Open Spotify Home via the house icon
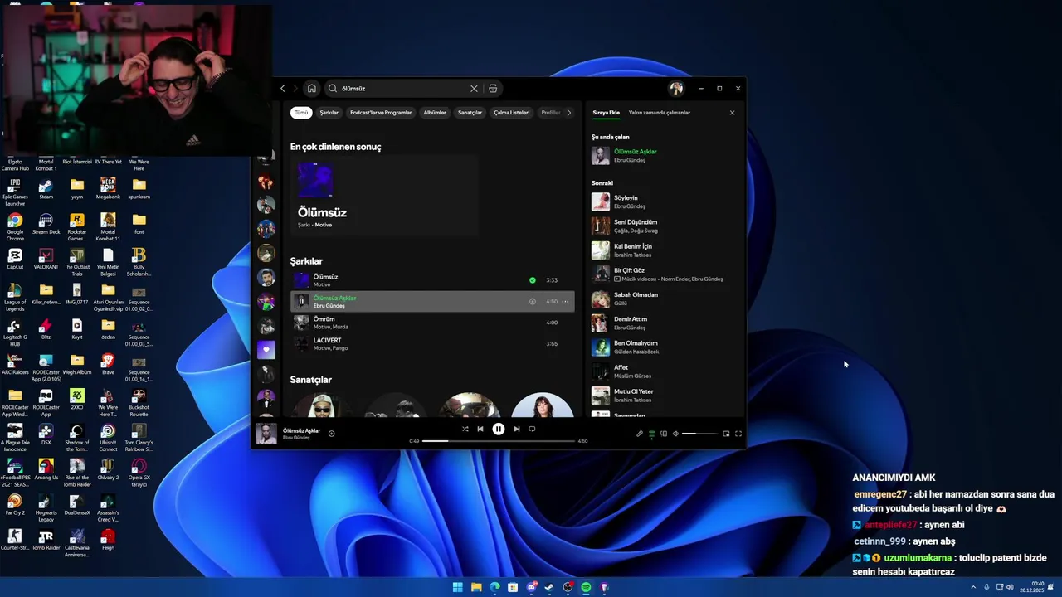 (312, 89)
